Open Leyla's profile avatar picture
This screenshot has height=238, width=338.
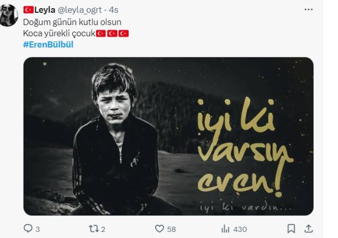tap(8, 15)
